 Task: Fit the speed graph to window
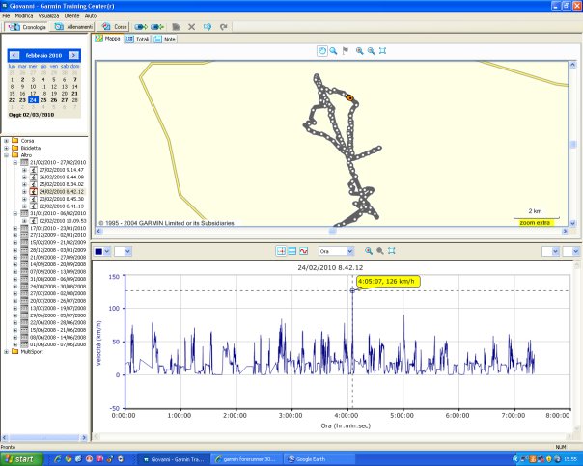(392, 251)
